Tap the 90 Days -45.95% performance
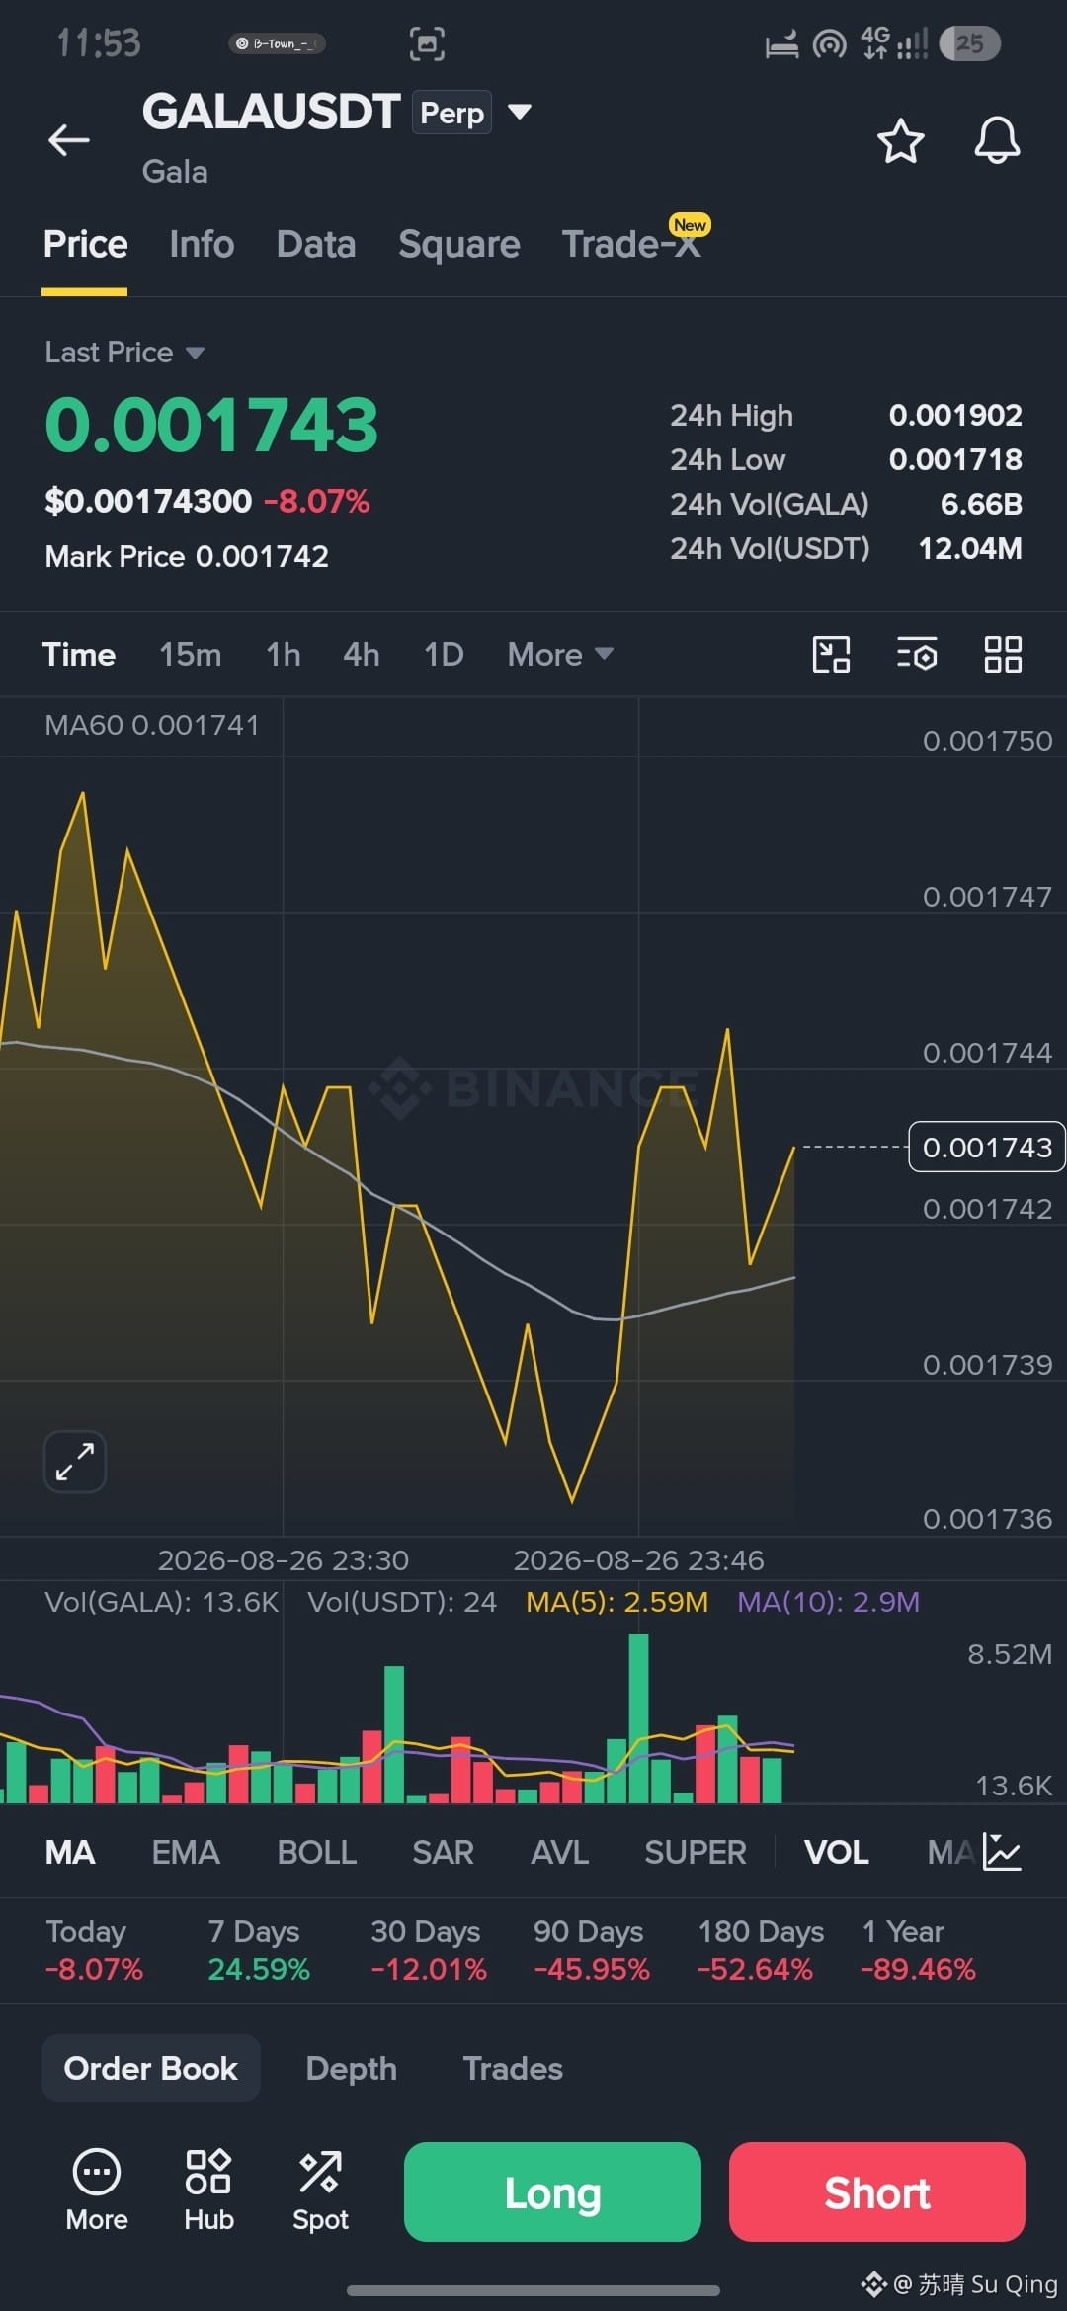This screenshot has width=1067, height=2311. (x=591, y=1950)
